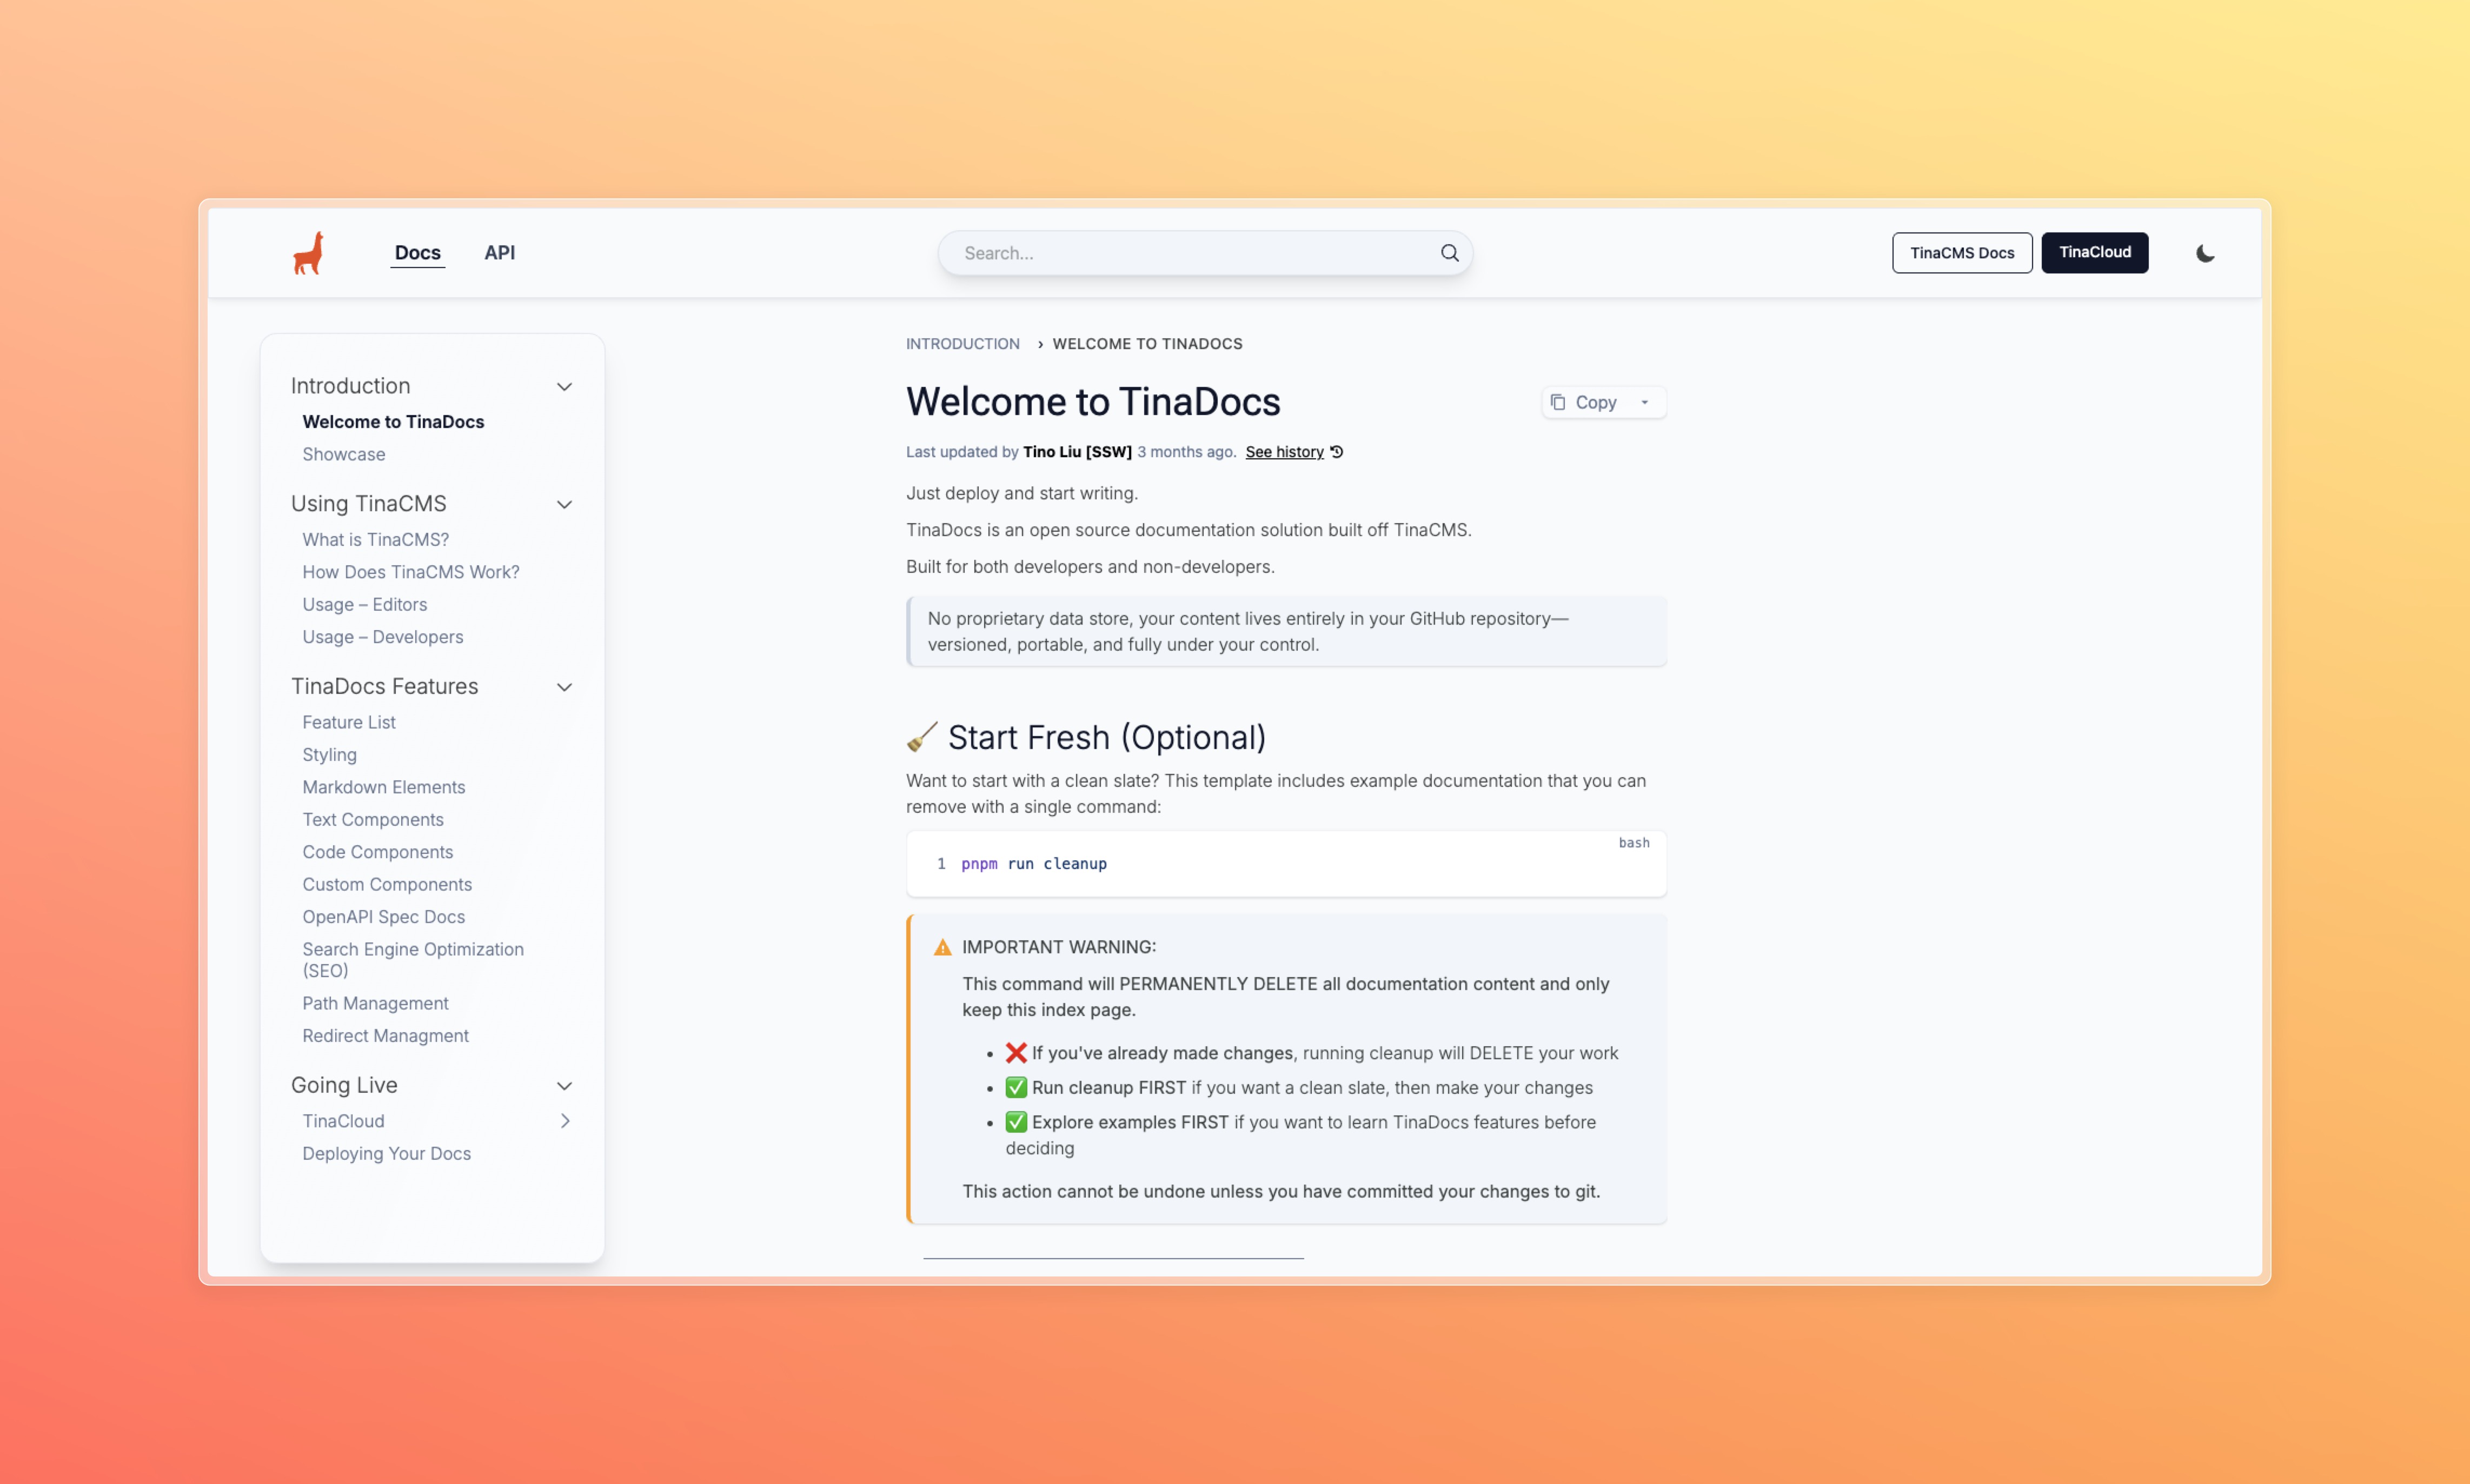The image size is (2470, 1484).
Task: Click the history clock icon
Action: [1337, 452]
